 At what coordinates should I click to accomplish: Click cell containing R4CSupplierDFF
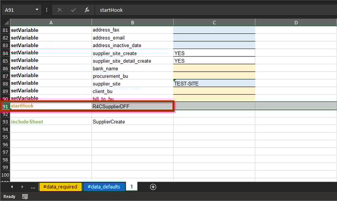pos(133,106)
